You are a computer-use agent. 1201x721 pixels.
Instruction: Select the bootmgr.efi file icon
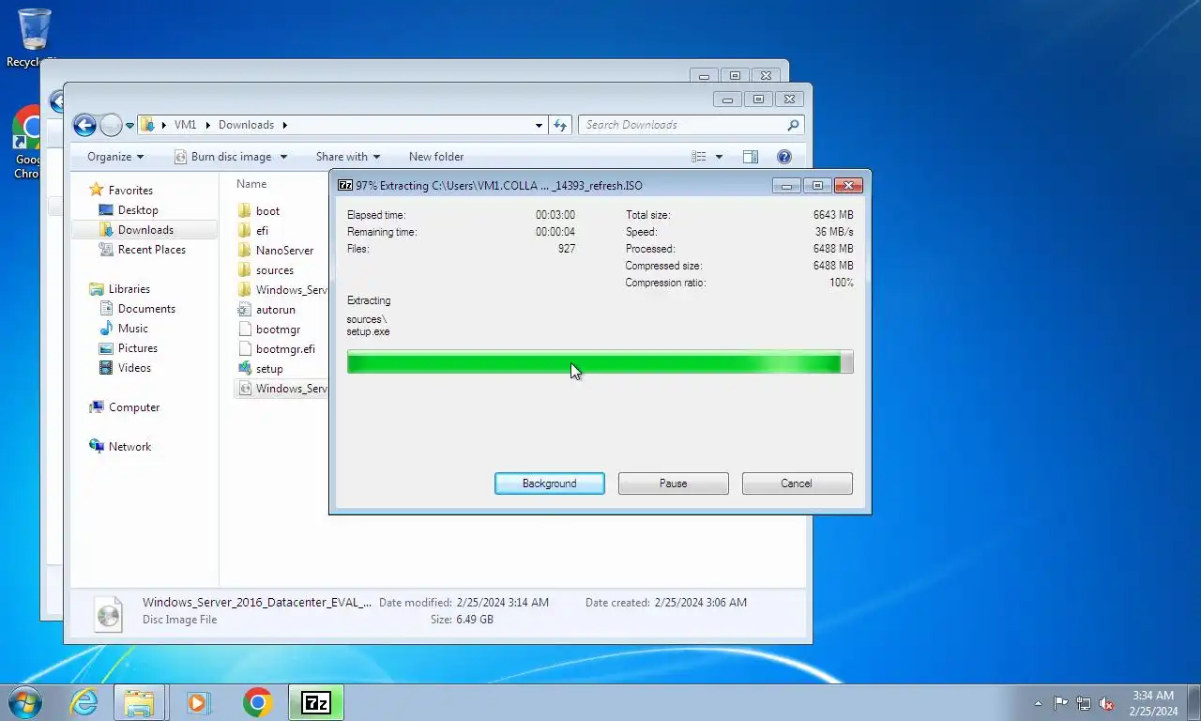click(245, 349)
